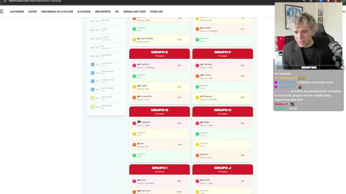This screenshot has width=346, height=194.
Task: Click the yellow 3 badge of Grupo G empty slot
Action: pos(134,134)
